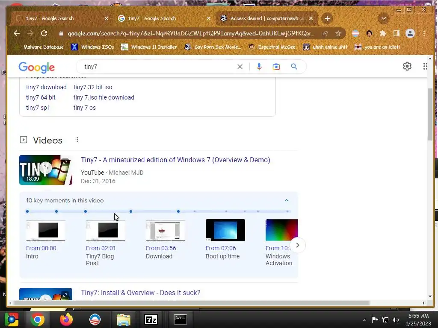Viewport: 438px width, 328px height.
Task: Open Espectral McGee bookmark
Action: (272, 47)
